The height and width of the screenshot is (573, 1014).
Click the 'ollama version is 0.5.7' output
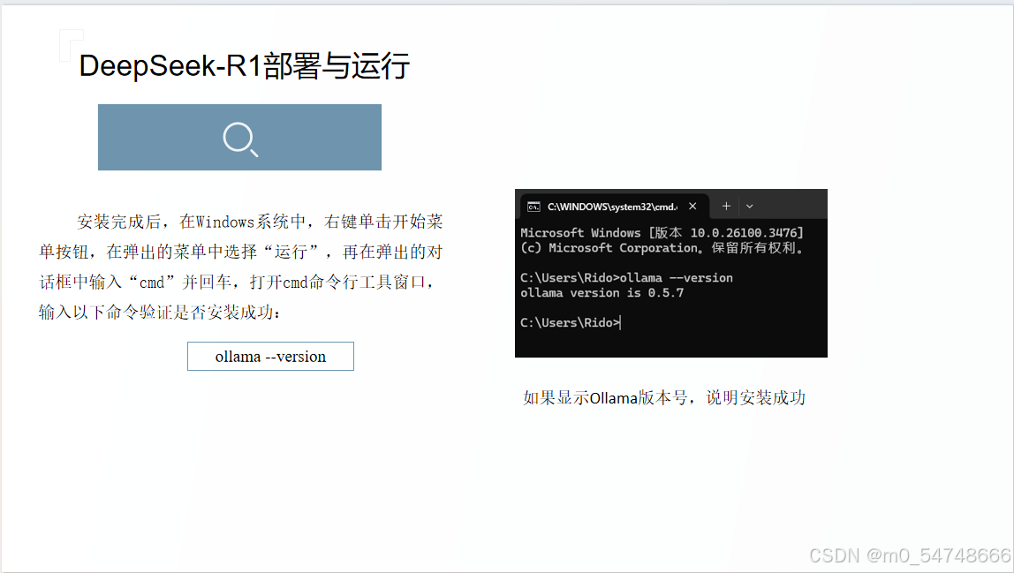[x=602, y=293]
